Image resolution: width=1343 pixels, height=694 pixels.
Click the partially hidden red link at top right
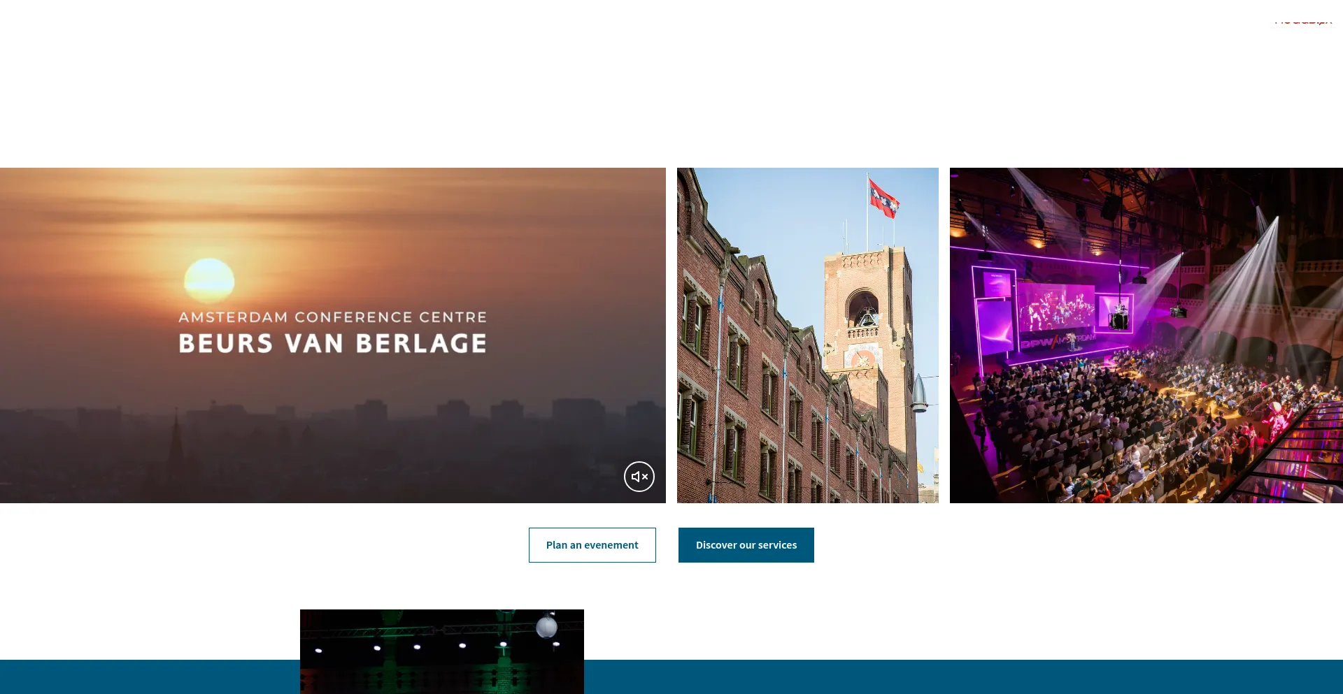pos(1302,21)
